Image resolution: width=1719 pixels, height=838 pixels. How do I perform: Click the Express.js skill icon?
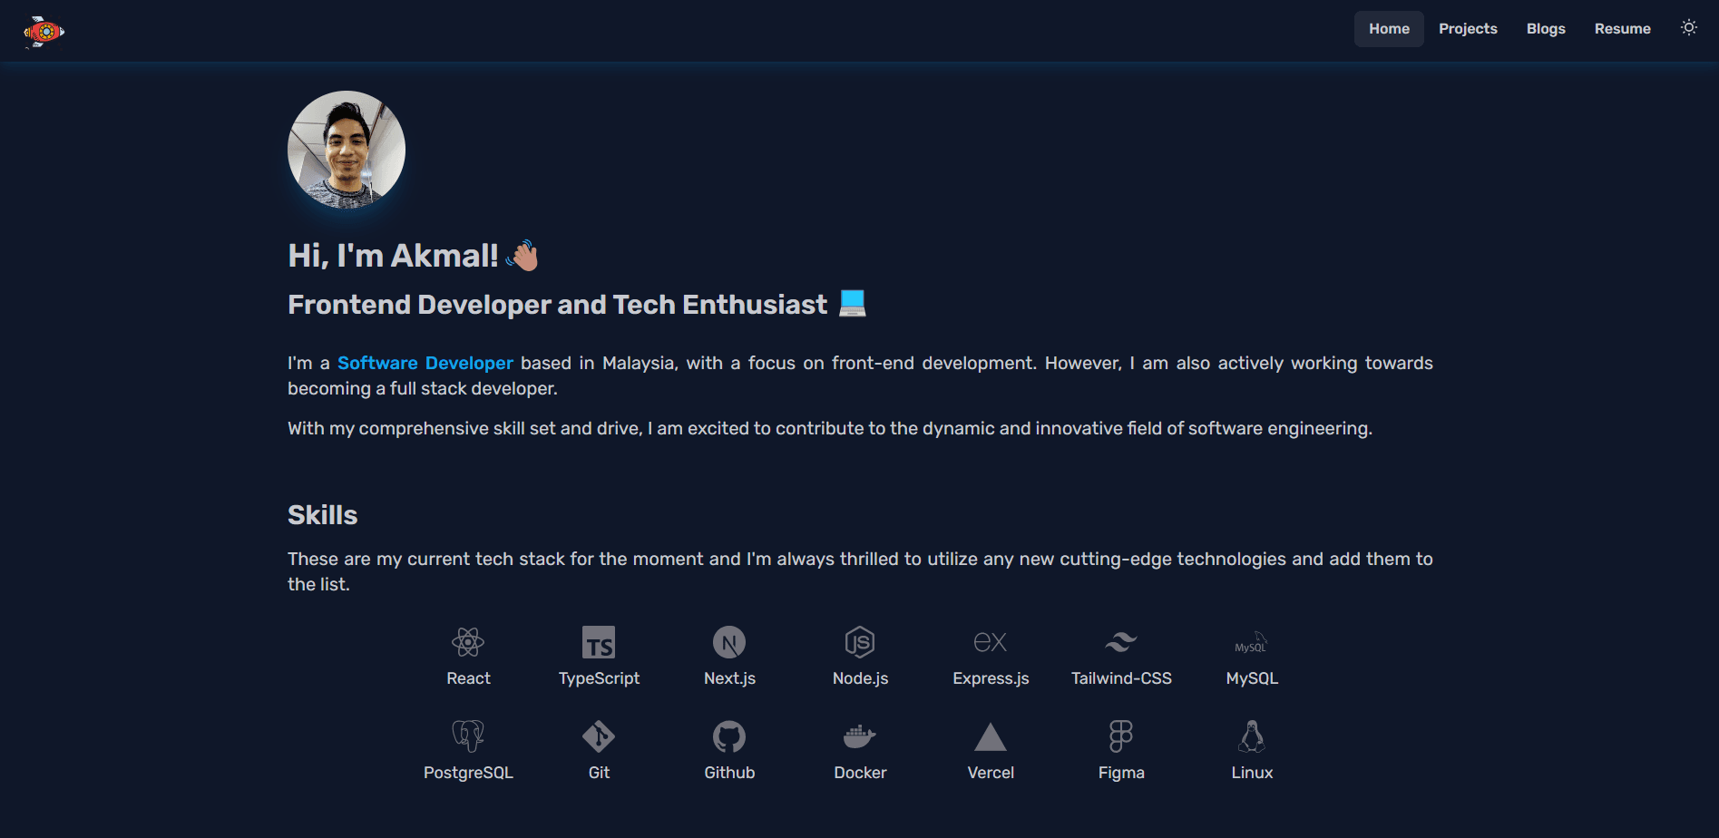(991, 642)
